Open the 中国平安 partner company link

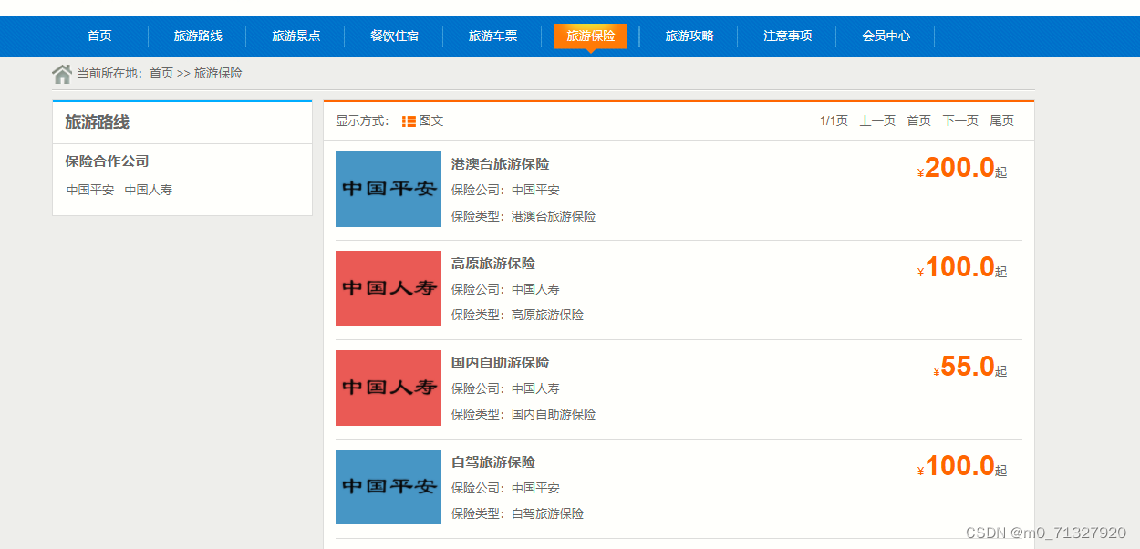[88, 190]
